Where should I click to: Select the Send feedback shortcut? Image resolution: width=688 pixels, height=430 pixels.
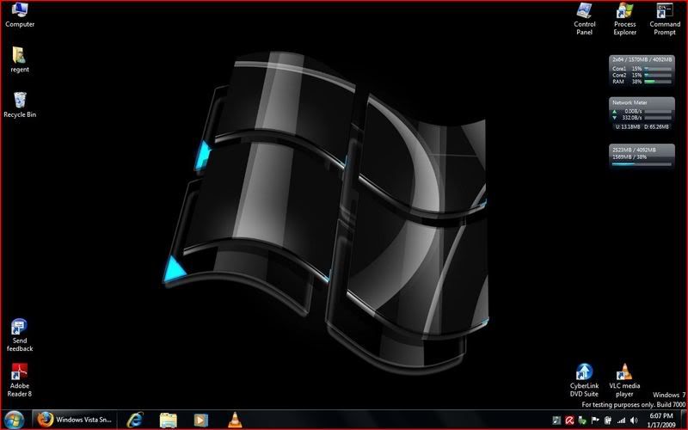click(19, 335)
